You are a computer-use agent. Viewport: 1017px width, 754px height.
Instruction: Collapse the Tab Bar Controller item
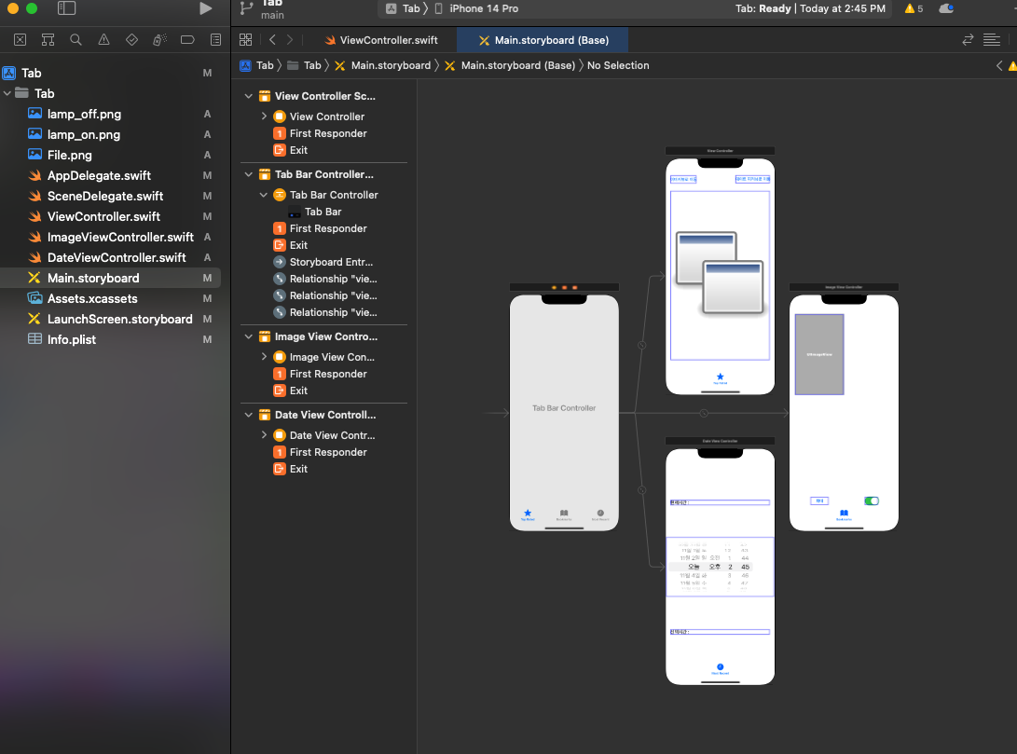(x=263, y=195)
